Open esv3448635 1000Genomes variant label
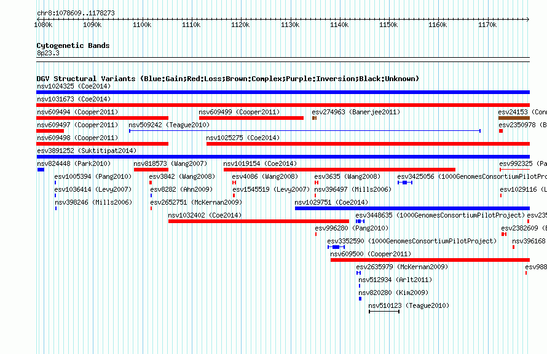Screen dimensions: 547x354 pyautogui.click(x=440, y=215)
